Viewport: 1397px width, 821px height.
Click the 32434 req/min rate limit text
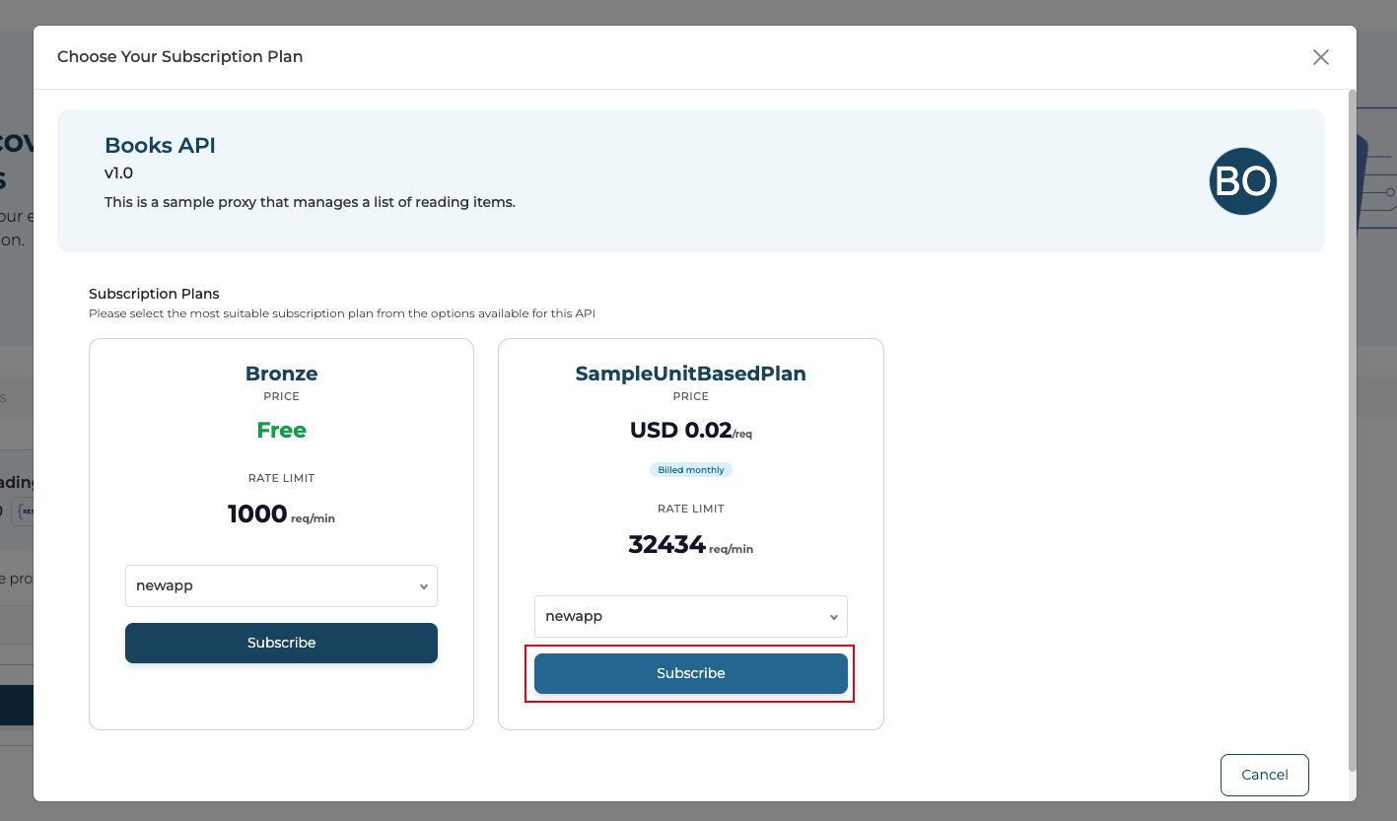[x=690, y=544]
